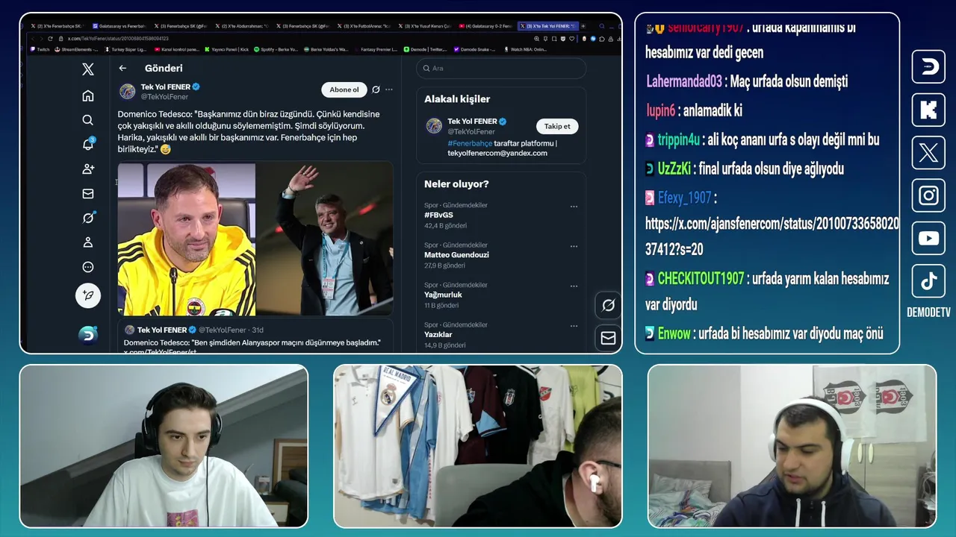
Task: Open Messages envelope in the left sidebar
Action: (88, 194)
